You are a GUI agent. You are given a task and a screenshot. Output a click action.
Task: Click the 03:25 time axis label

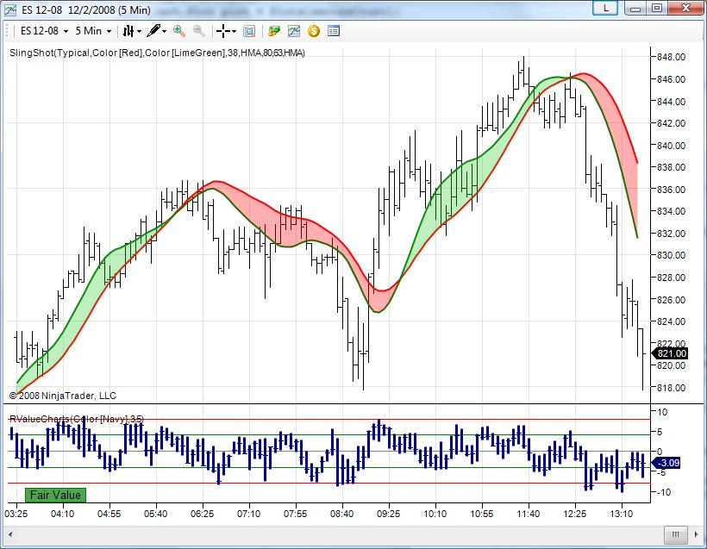coord(16,514)
